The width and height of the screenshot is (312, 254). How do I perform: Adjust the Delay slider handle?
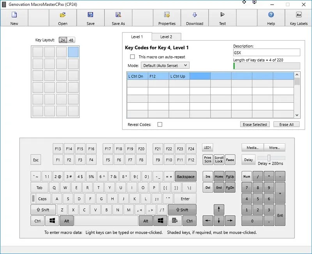269,158
